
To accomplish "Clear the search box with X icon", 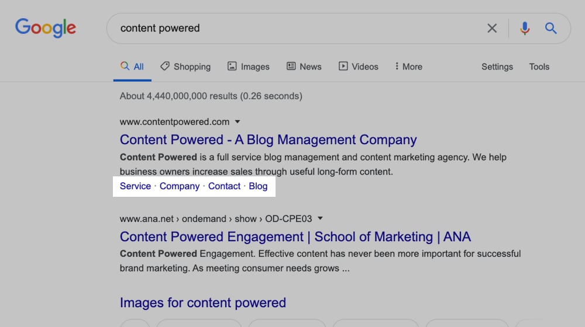I will click(x=492, y=28).
